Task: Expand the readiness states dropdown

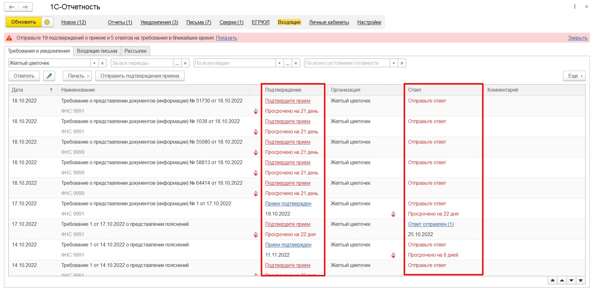Action: point(394,63)
